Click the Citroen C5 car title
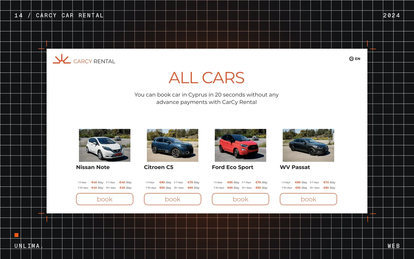The image size is (414, 259). coord(159,167)
